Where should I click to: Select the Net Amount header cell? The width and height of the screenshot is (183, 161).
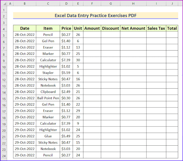pyautogui.click(x=133, y=28)
